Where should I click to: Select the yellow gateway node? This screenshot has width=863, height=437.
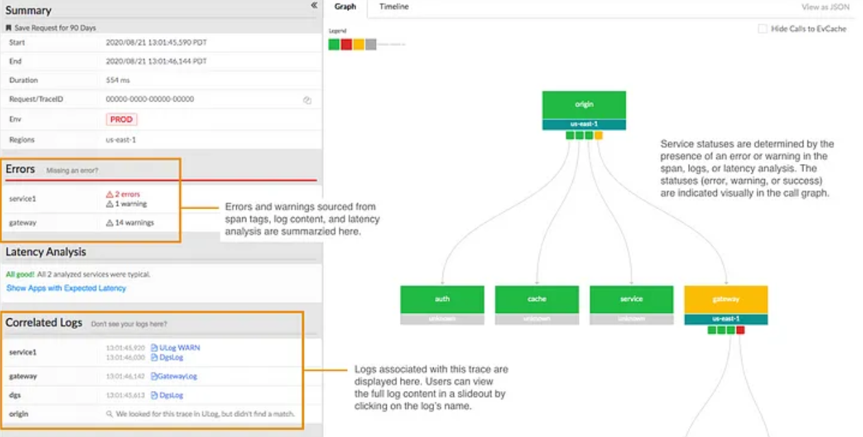726,299
